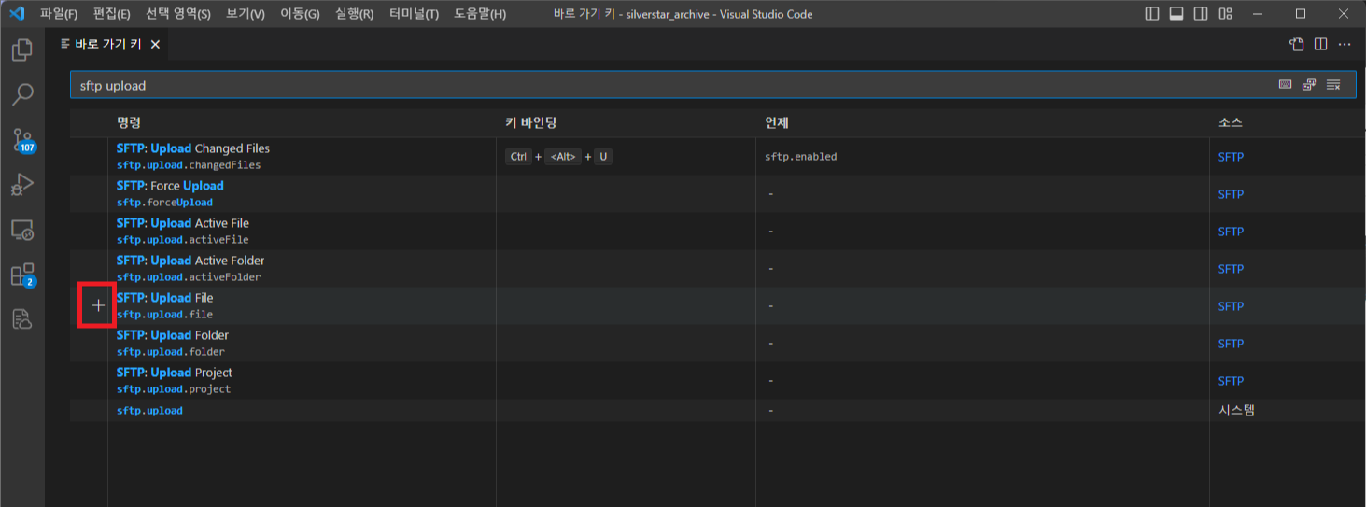This screenshot has height=507, width=1366.
Task: Maximize the Visual Studio Code window
Action: (1301, 14)
